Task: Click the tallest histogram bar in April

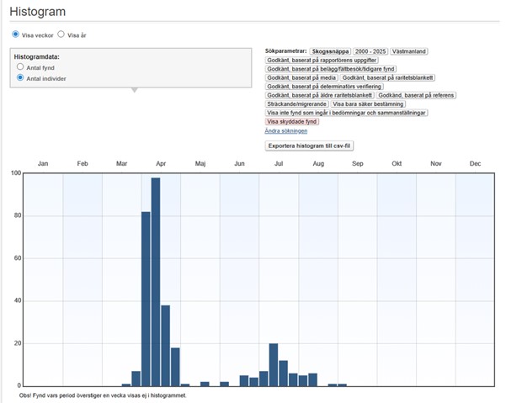Action: coord(156,282)
